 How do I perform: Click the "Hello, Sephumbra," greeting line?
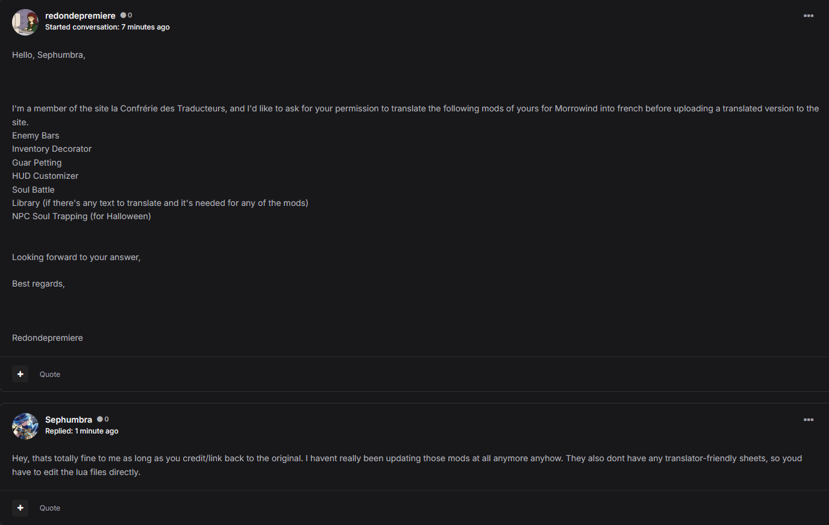[49, 55]
